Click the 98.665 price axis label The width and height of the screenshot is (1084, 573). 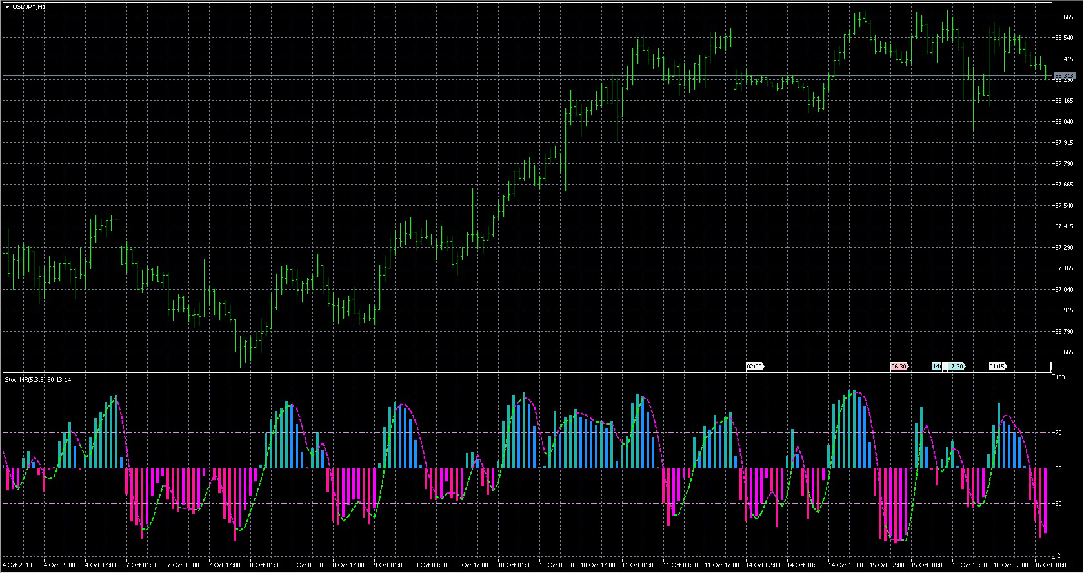coord(1064,17)
